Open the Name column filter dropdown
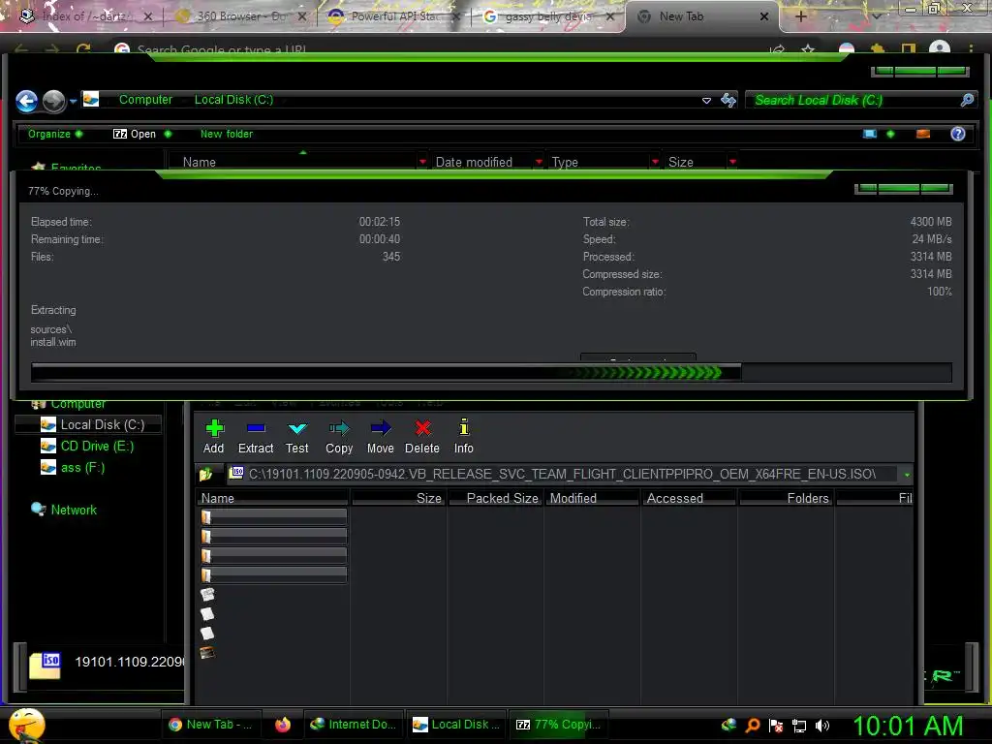This screenshot has height=744, width=992. click(422, 162)
